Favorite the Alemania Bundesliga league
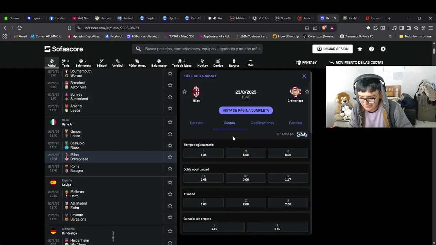 (x=170, y=231)
